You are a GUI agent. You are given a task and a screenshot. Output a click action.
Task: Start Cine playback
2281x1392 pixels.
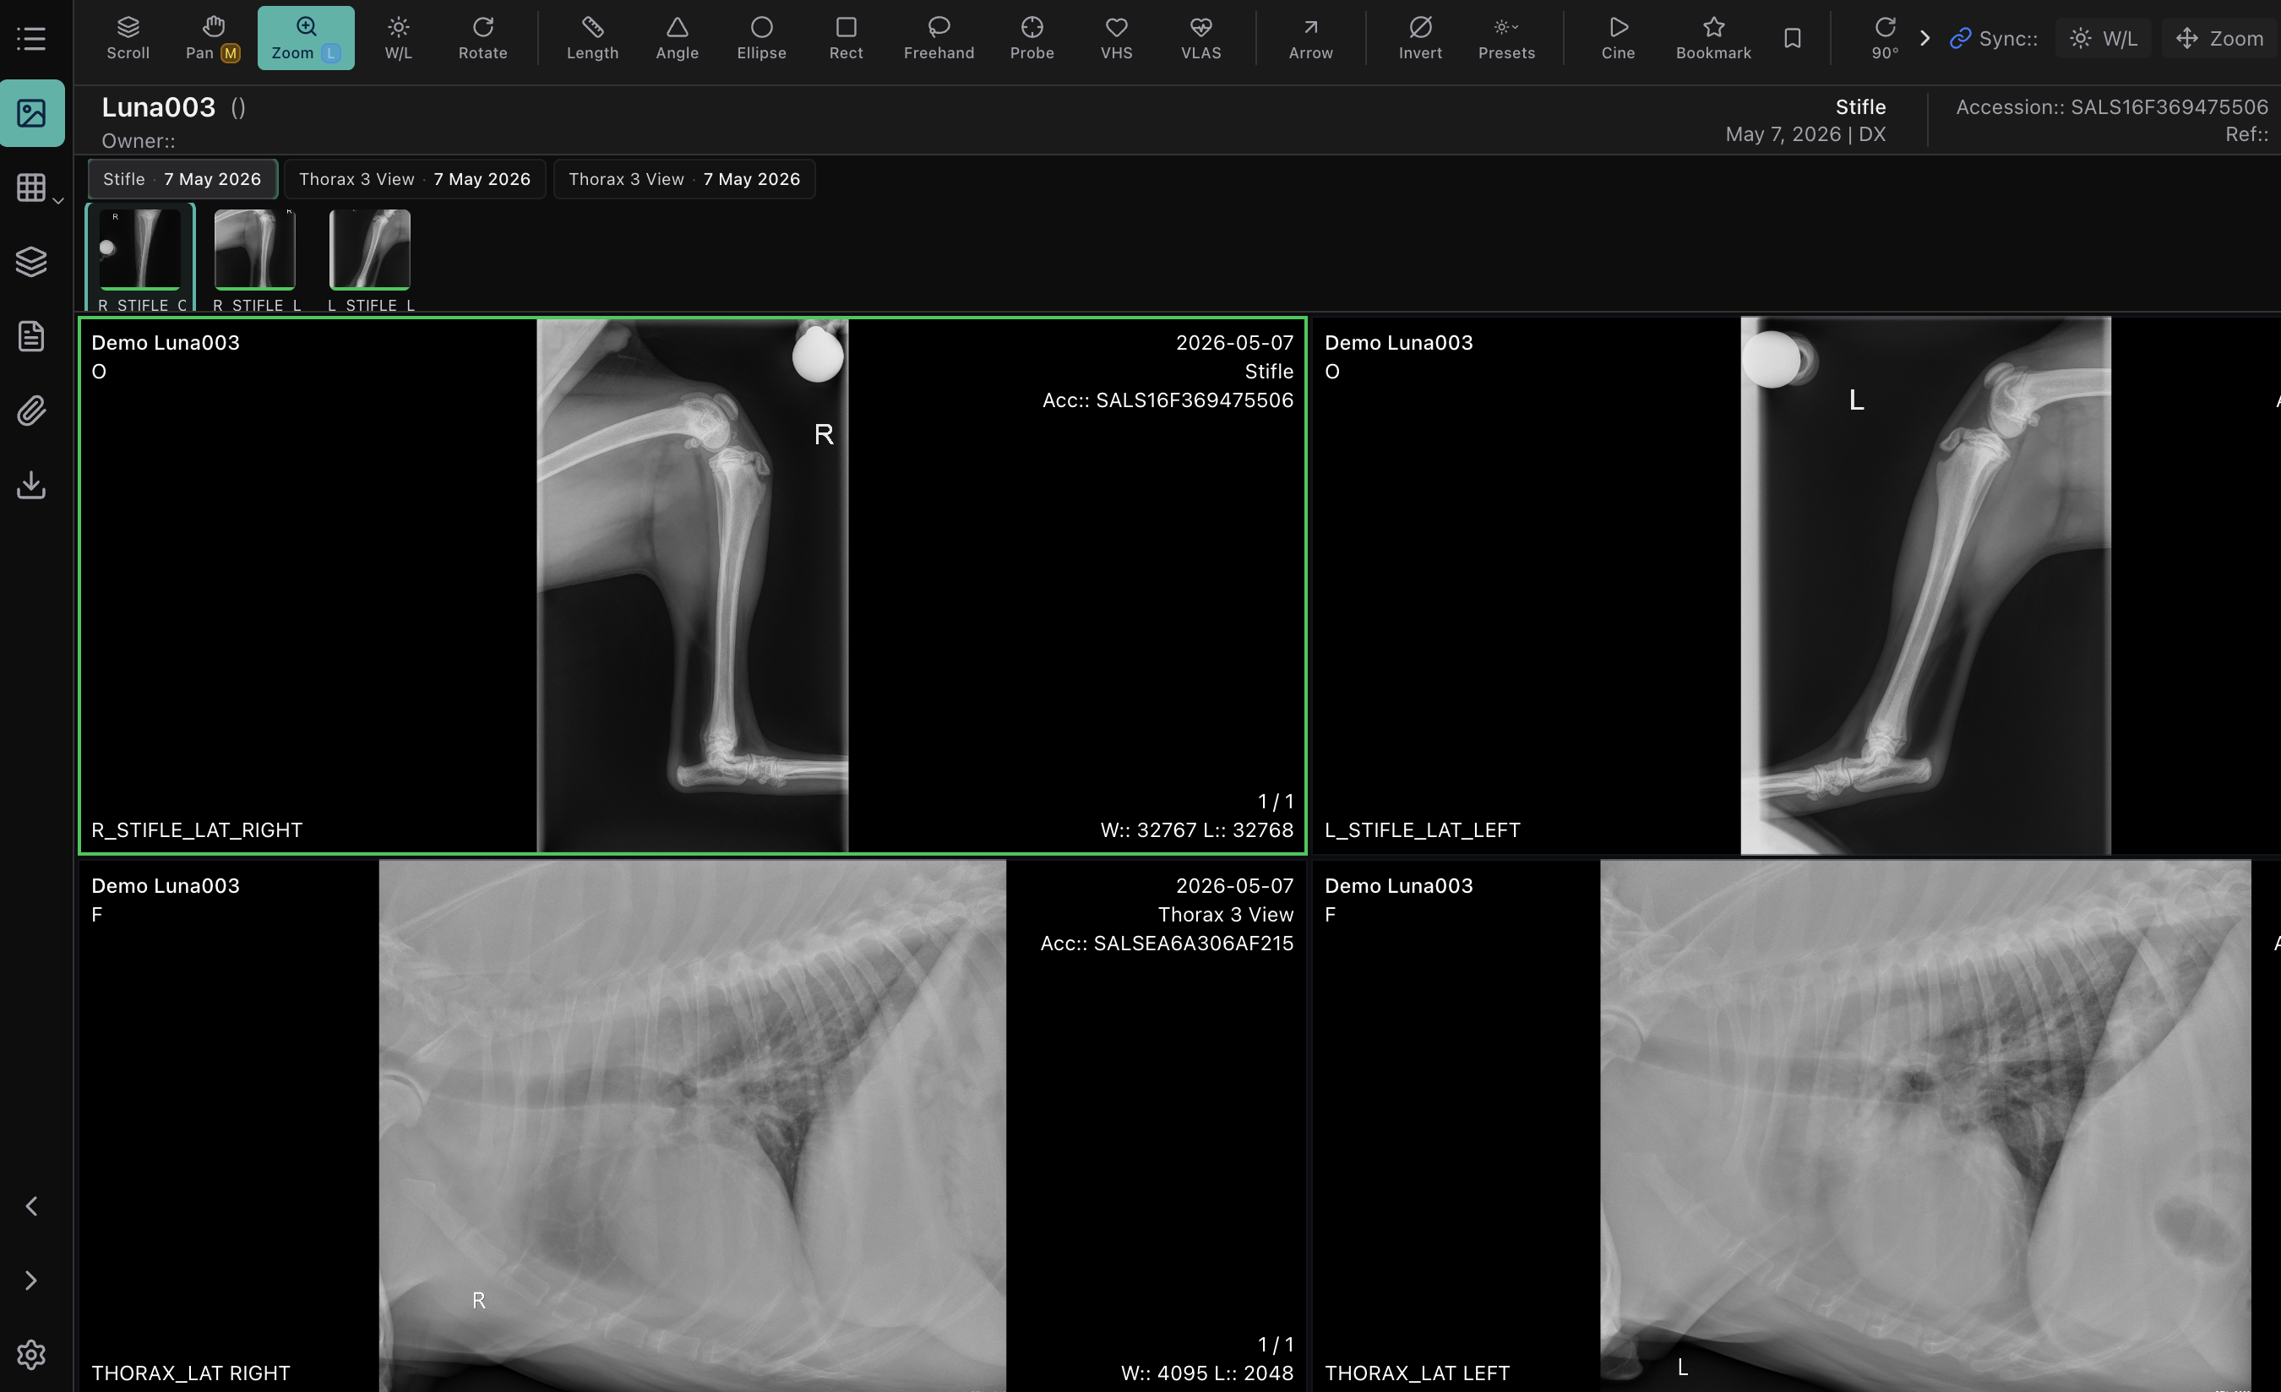tap(1617, 38)
